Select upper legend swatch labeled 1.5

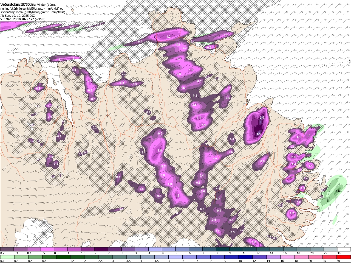[x=88, y=249]
